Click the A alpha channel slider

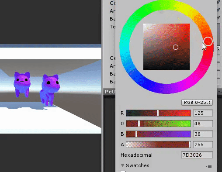coord(158,144)
